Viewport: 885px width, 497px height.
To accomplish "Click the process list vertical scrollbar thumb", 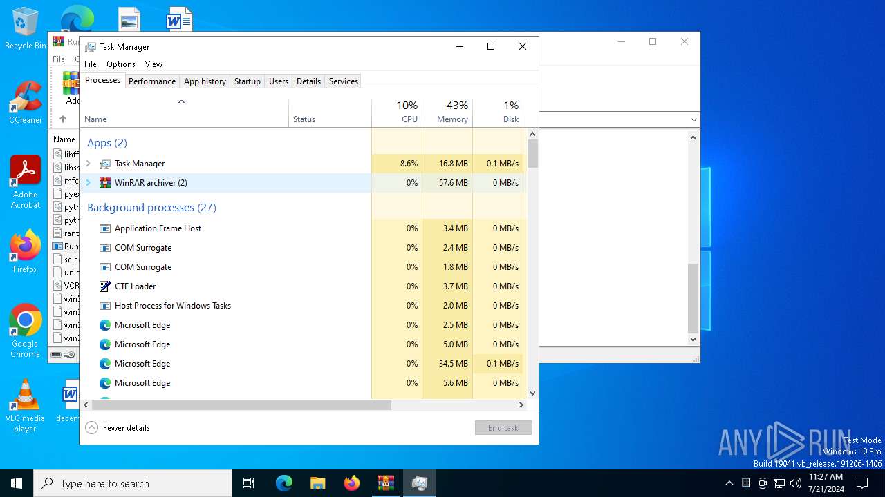I will pos(532,153).
